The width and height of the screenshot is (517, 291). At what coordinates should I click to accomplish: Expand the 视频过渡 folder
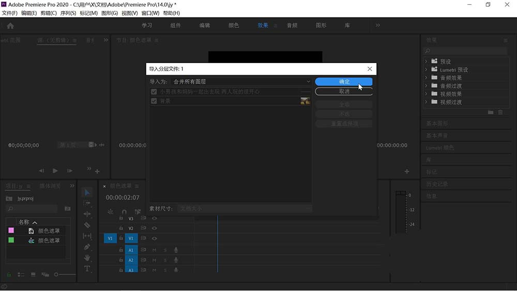click(426, 102)
